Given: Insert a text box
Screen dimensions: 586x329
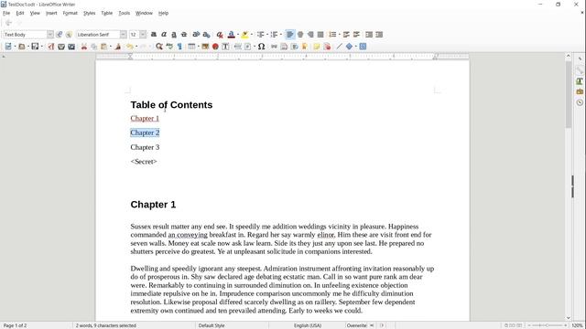Looking at the screenshot, I should tap(225, 47).
